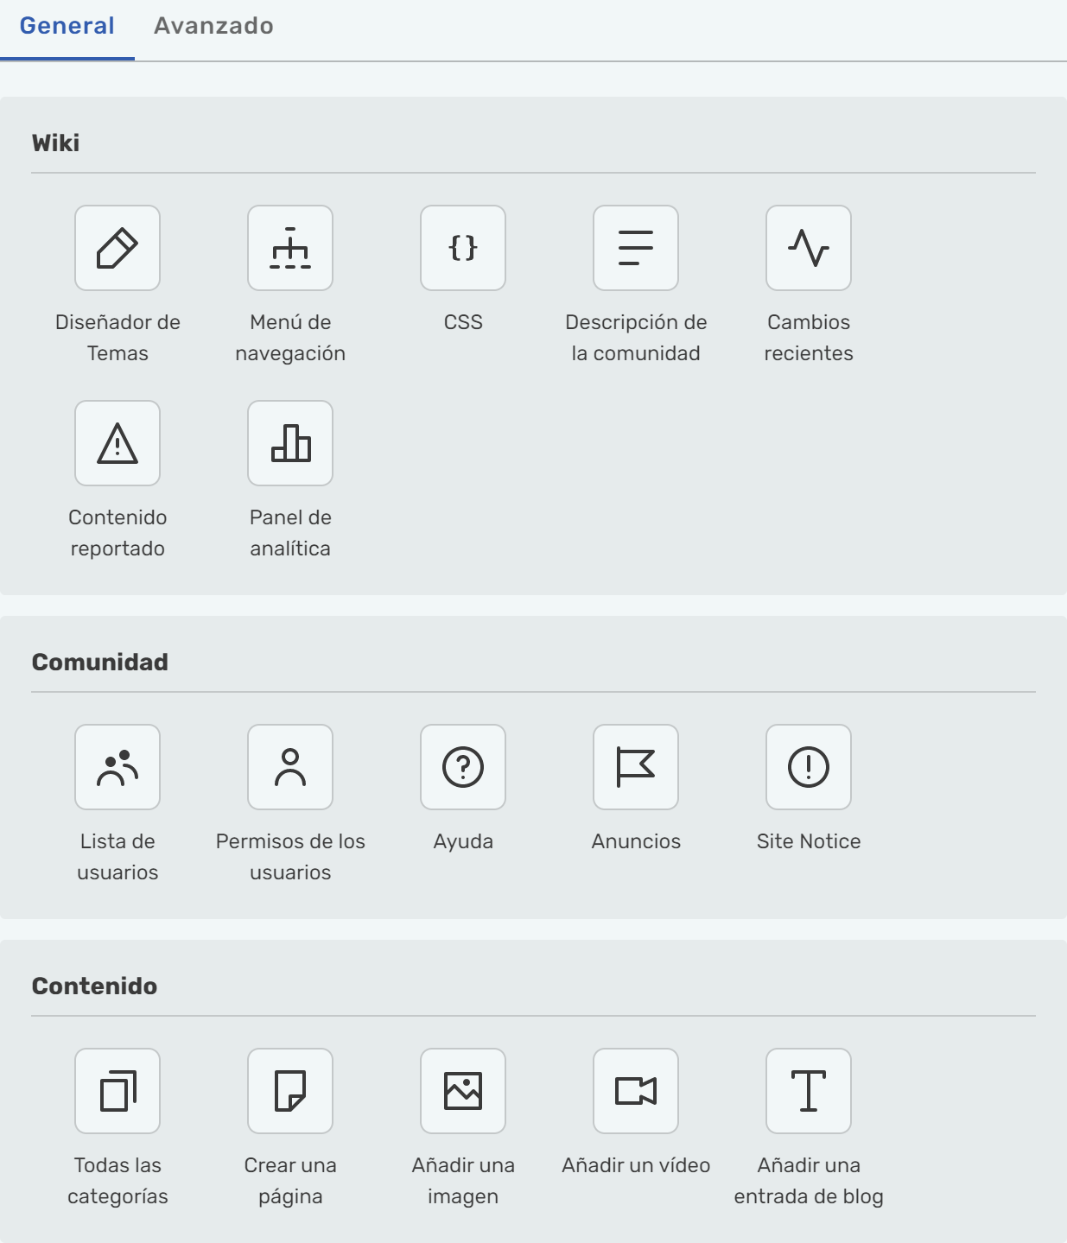Switch to the Avanzado tab
Image resolution: width=1067 pixels, height=1243 pixels.
tap(213, 26)
